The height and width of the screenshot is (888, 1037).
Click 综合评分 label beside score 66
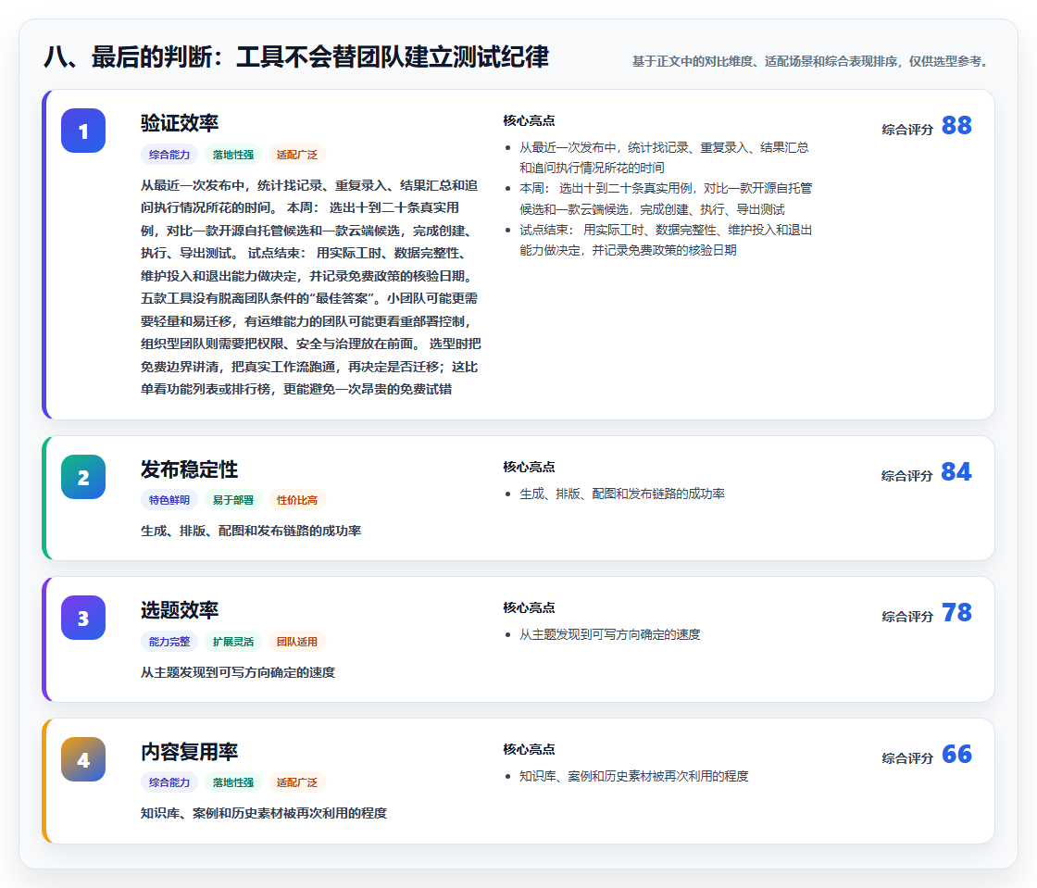(x=906, y=758)
